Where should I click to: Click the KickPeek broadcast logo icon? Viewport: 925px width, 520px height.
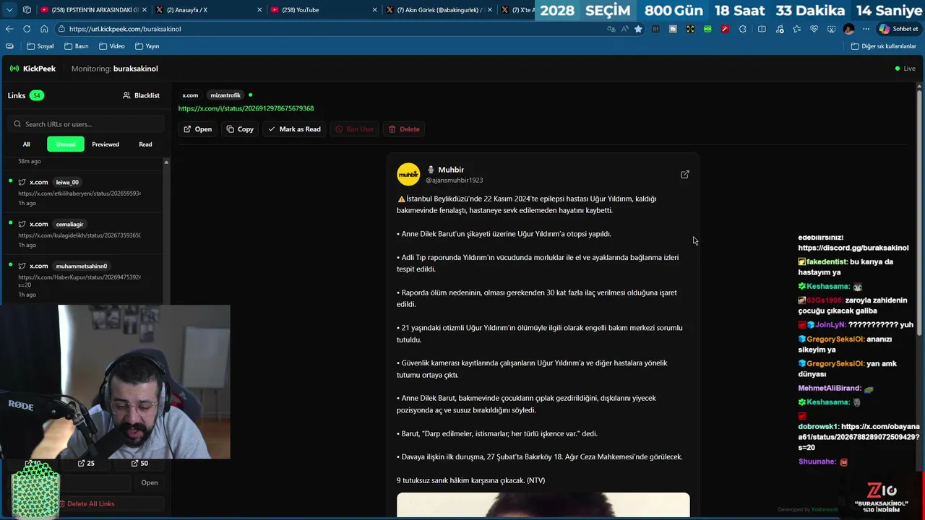tap(14, 69)
